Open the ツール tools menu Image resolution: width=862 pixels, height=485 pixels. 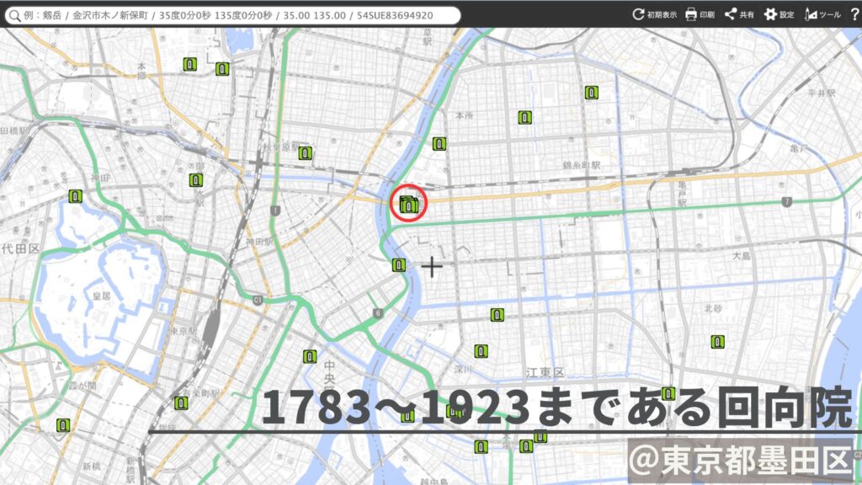coord(822,14)
